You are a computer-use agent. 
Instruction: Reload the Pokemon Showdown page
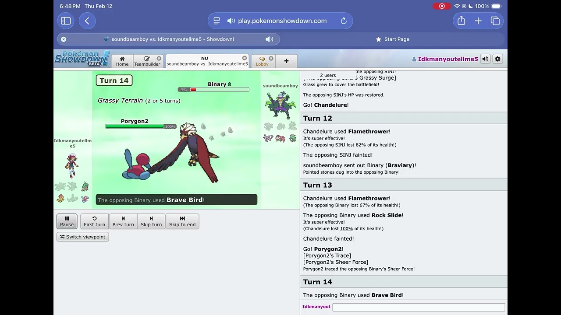[344, 21]
